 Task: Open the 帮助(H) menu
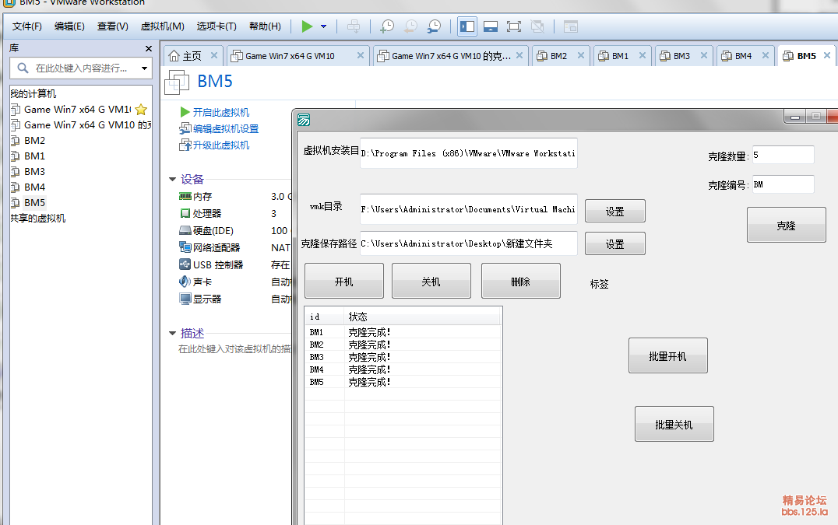point(265,26)
